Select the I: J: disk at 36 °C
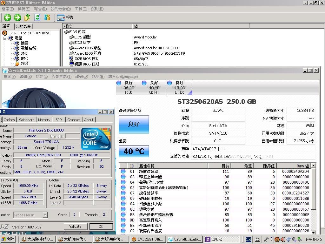Screen dimensions: 325x244 point(129,87)
